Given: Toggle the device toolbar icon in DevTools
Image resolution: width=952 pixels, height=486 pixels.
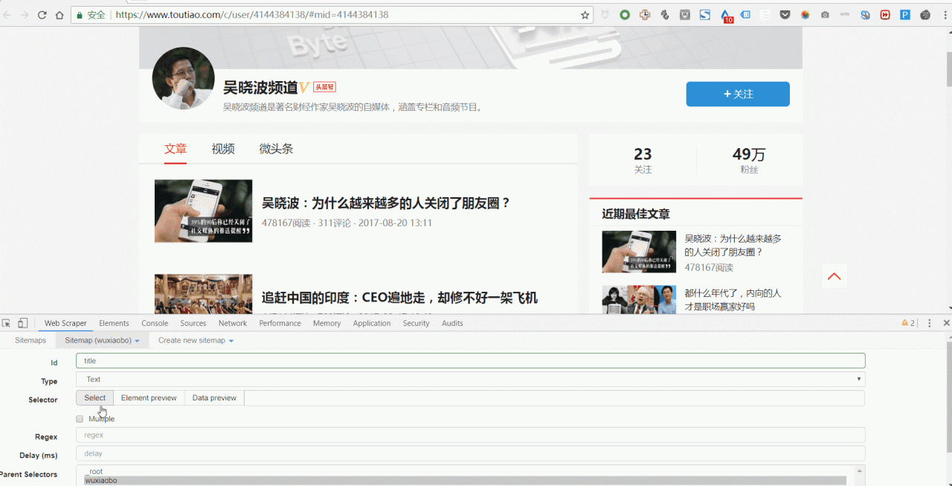Looking at the screenshot, I should pos(23,323).
